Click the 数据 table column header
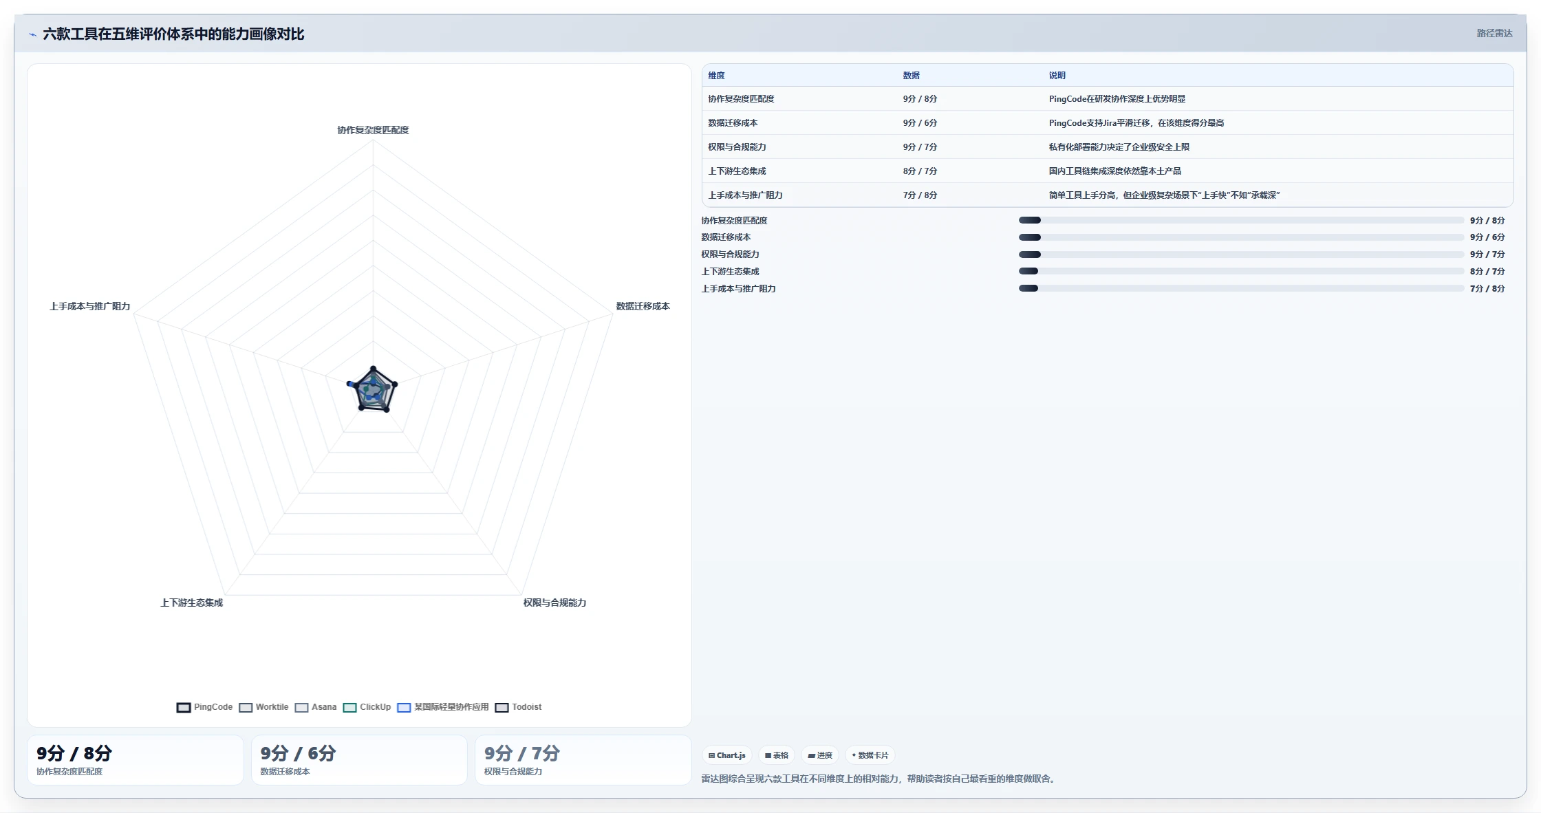Screen dimensions: 1541x813 coord(911,76)
